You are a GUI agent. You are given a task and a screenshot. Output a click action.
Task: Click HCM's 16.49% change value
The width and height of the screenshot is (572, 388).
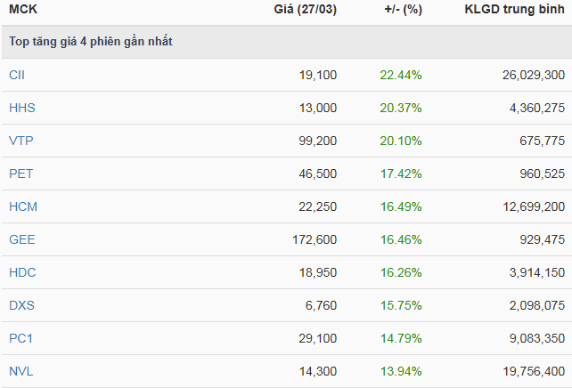[401, 206]
